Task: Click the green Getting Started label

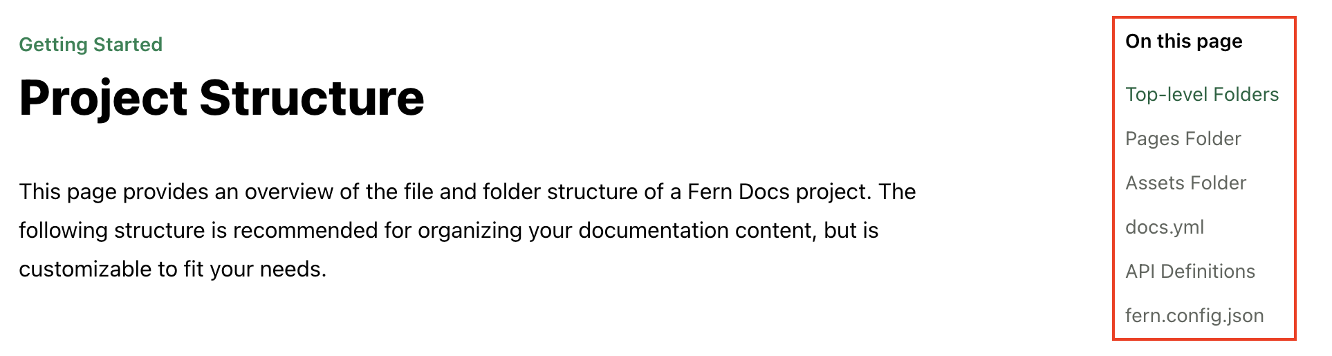Action: (91, 45)
